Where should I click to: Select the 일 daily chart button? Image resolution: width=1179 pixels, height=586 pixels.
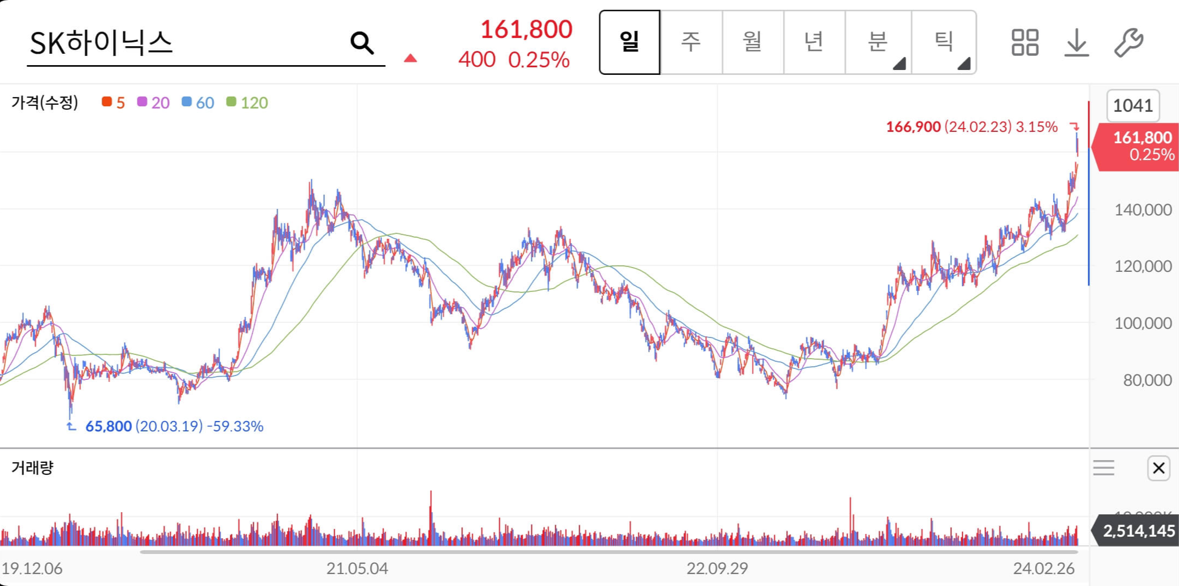point(630,42)
